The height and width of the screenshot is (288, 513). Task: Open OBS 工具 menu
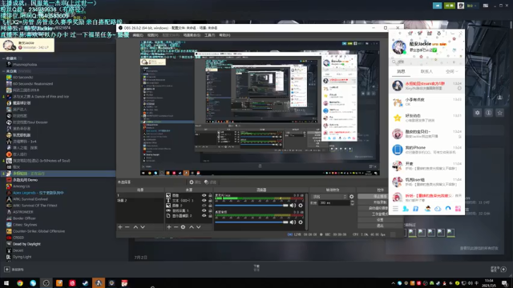click(x=209, y=35)
